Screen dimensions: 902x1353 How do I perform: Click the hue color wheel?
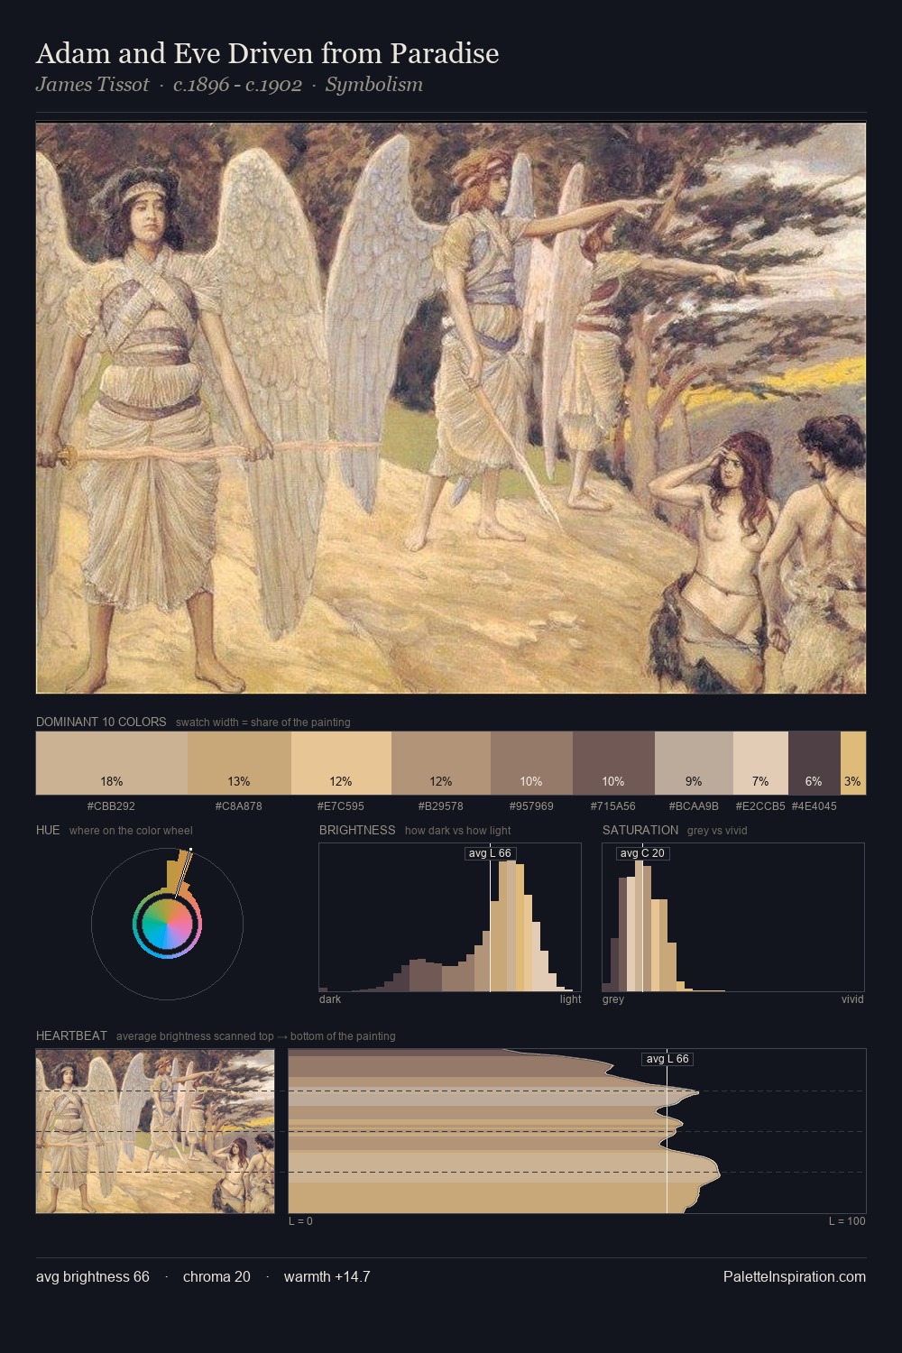[x=167, y=924]
